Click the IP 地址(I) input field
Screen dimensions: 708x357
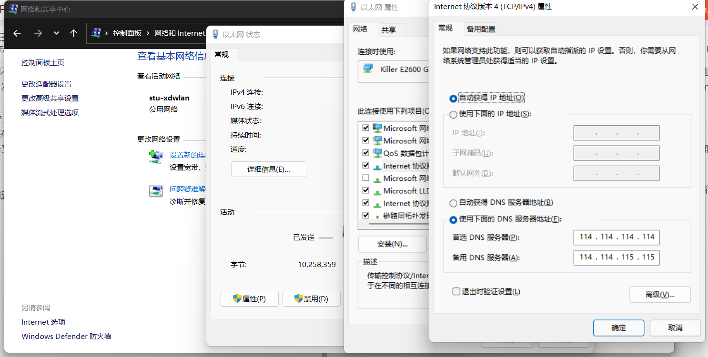(x=617, y=133)
